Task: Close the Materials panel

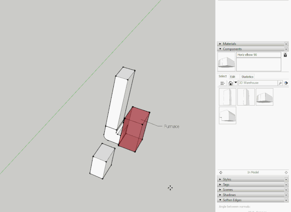Action: (x=286, y=44)
